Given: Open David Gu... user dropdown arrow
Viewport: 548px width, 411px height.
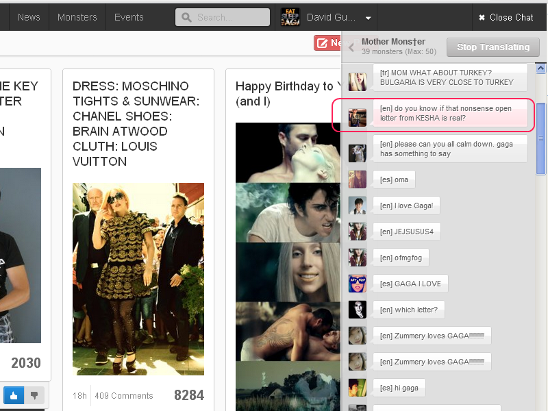Looking at the screenshot, I should (369, 18).
